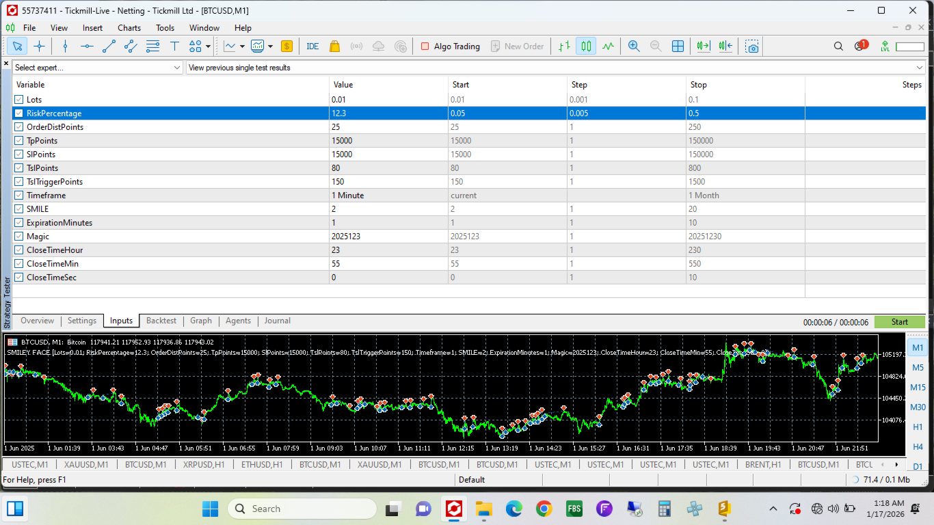The width and height of the screenshot is (934, 525).
Task: Pick the horizontal line drawing tool
Action: 87,46
